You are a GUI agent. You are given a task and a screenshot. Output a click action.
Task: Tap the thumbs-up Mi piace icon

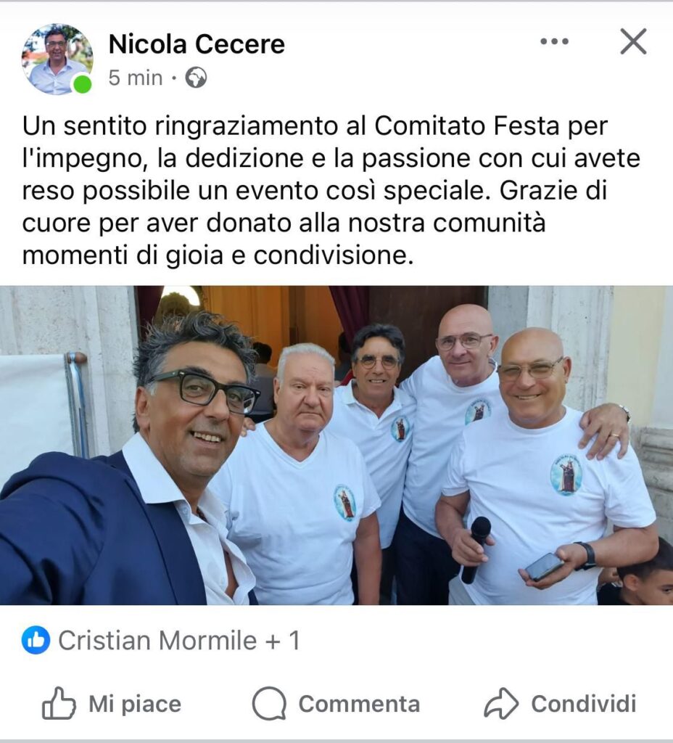pyautogui.click(x=59, y=703)
